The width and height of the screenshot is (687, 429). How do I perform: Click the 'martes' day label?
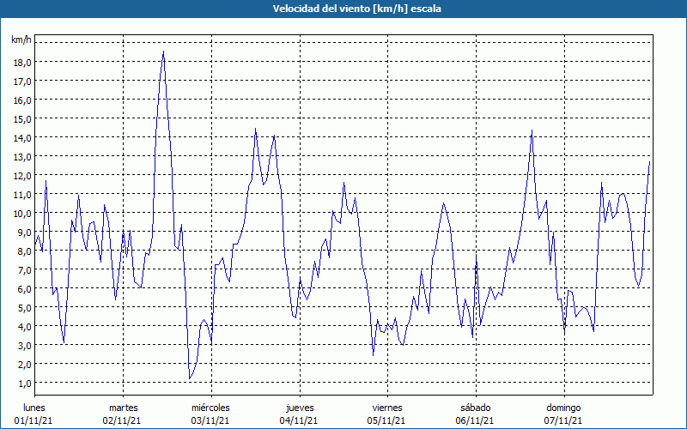point(124,408)
